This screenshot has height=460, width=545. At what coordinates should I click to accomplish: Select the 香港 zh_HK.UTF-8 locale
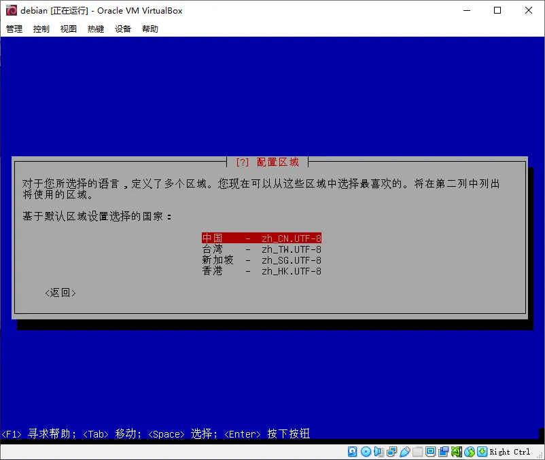point(262,270)
